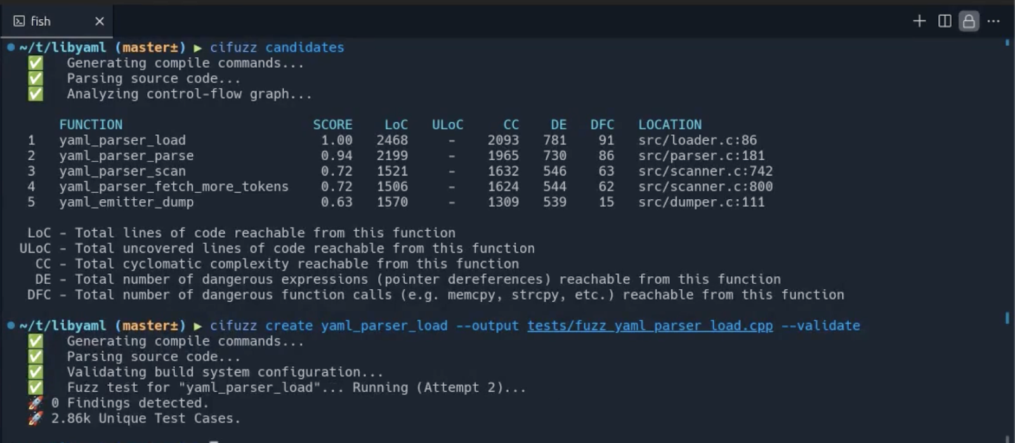Screen dimensions: 1015x443
Task: Click green checkmark beside Validating build system configuration
Action: 36,372
